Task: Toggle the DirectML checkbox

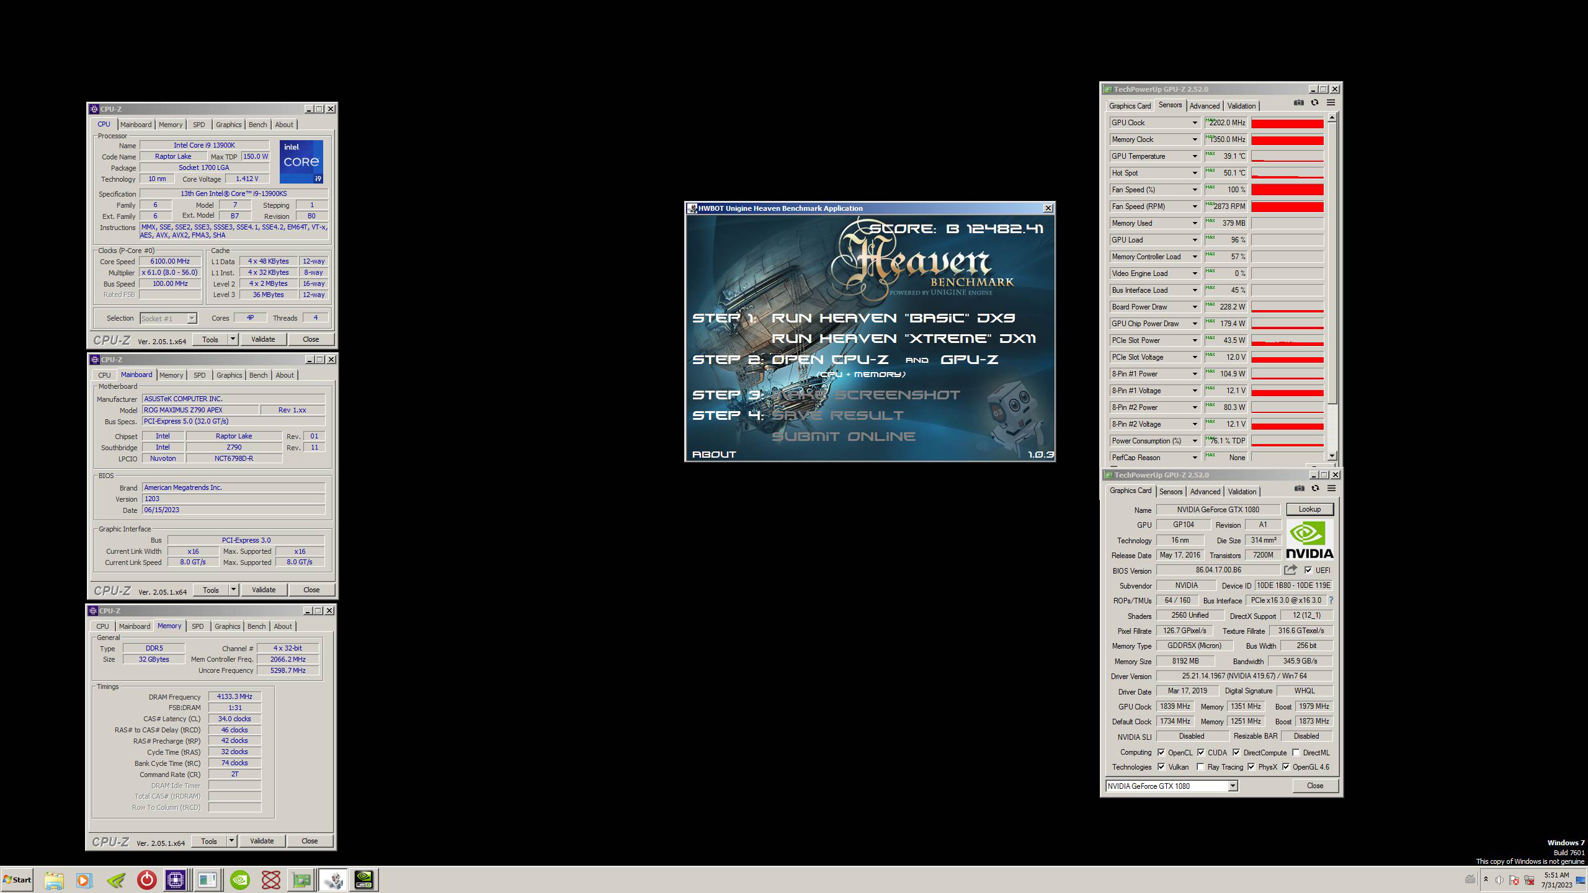Action: pyautogui.click(x=1296, y=752)
